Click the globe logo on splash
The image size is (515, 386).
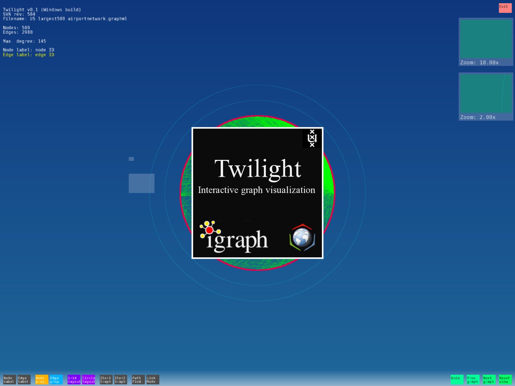[302, 237]
